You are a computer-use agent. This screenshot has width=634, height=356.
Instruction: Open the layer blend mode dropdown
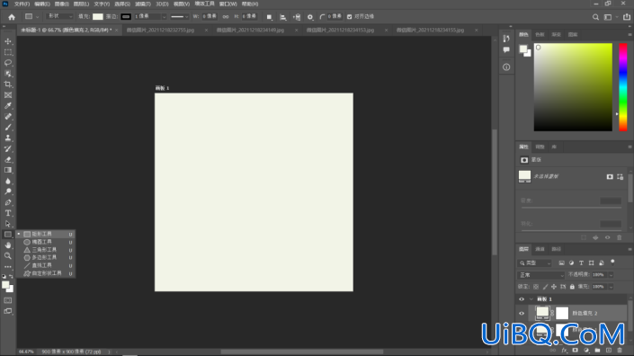click(x=541, y=275)
